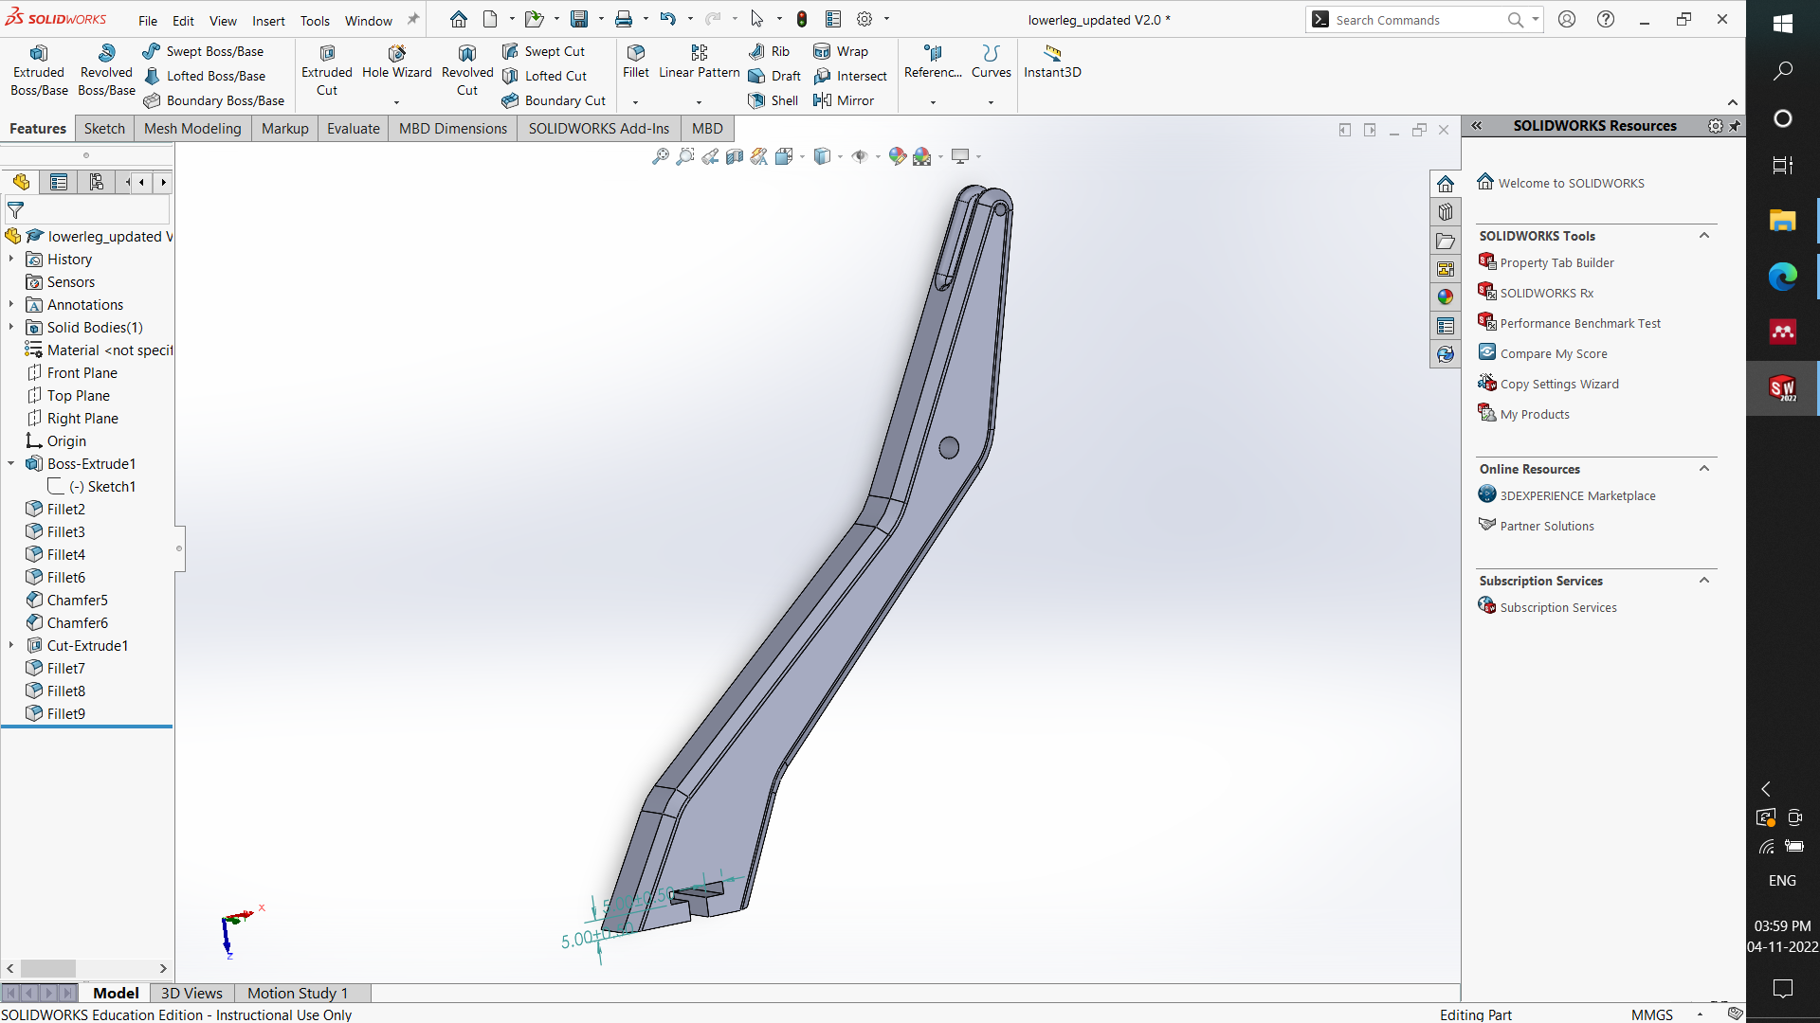Pin the menu bar open
This screenshot has height=1023, width=1820.
(412, 18)
